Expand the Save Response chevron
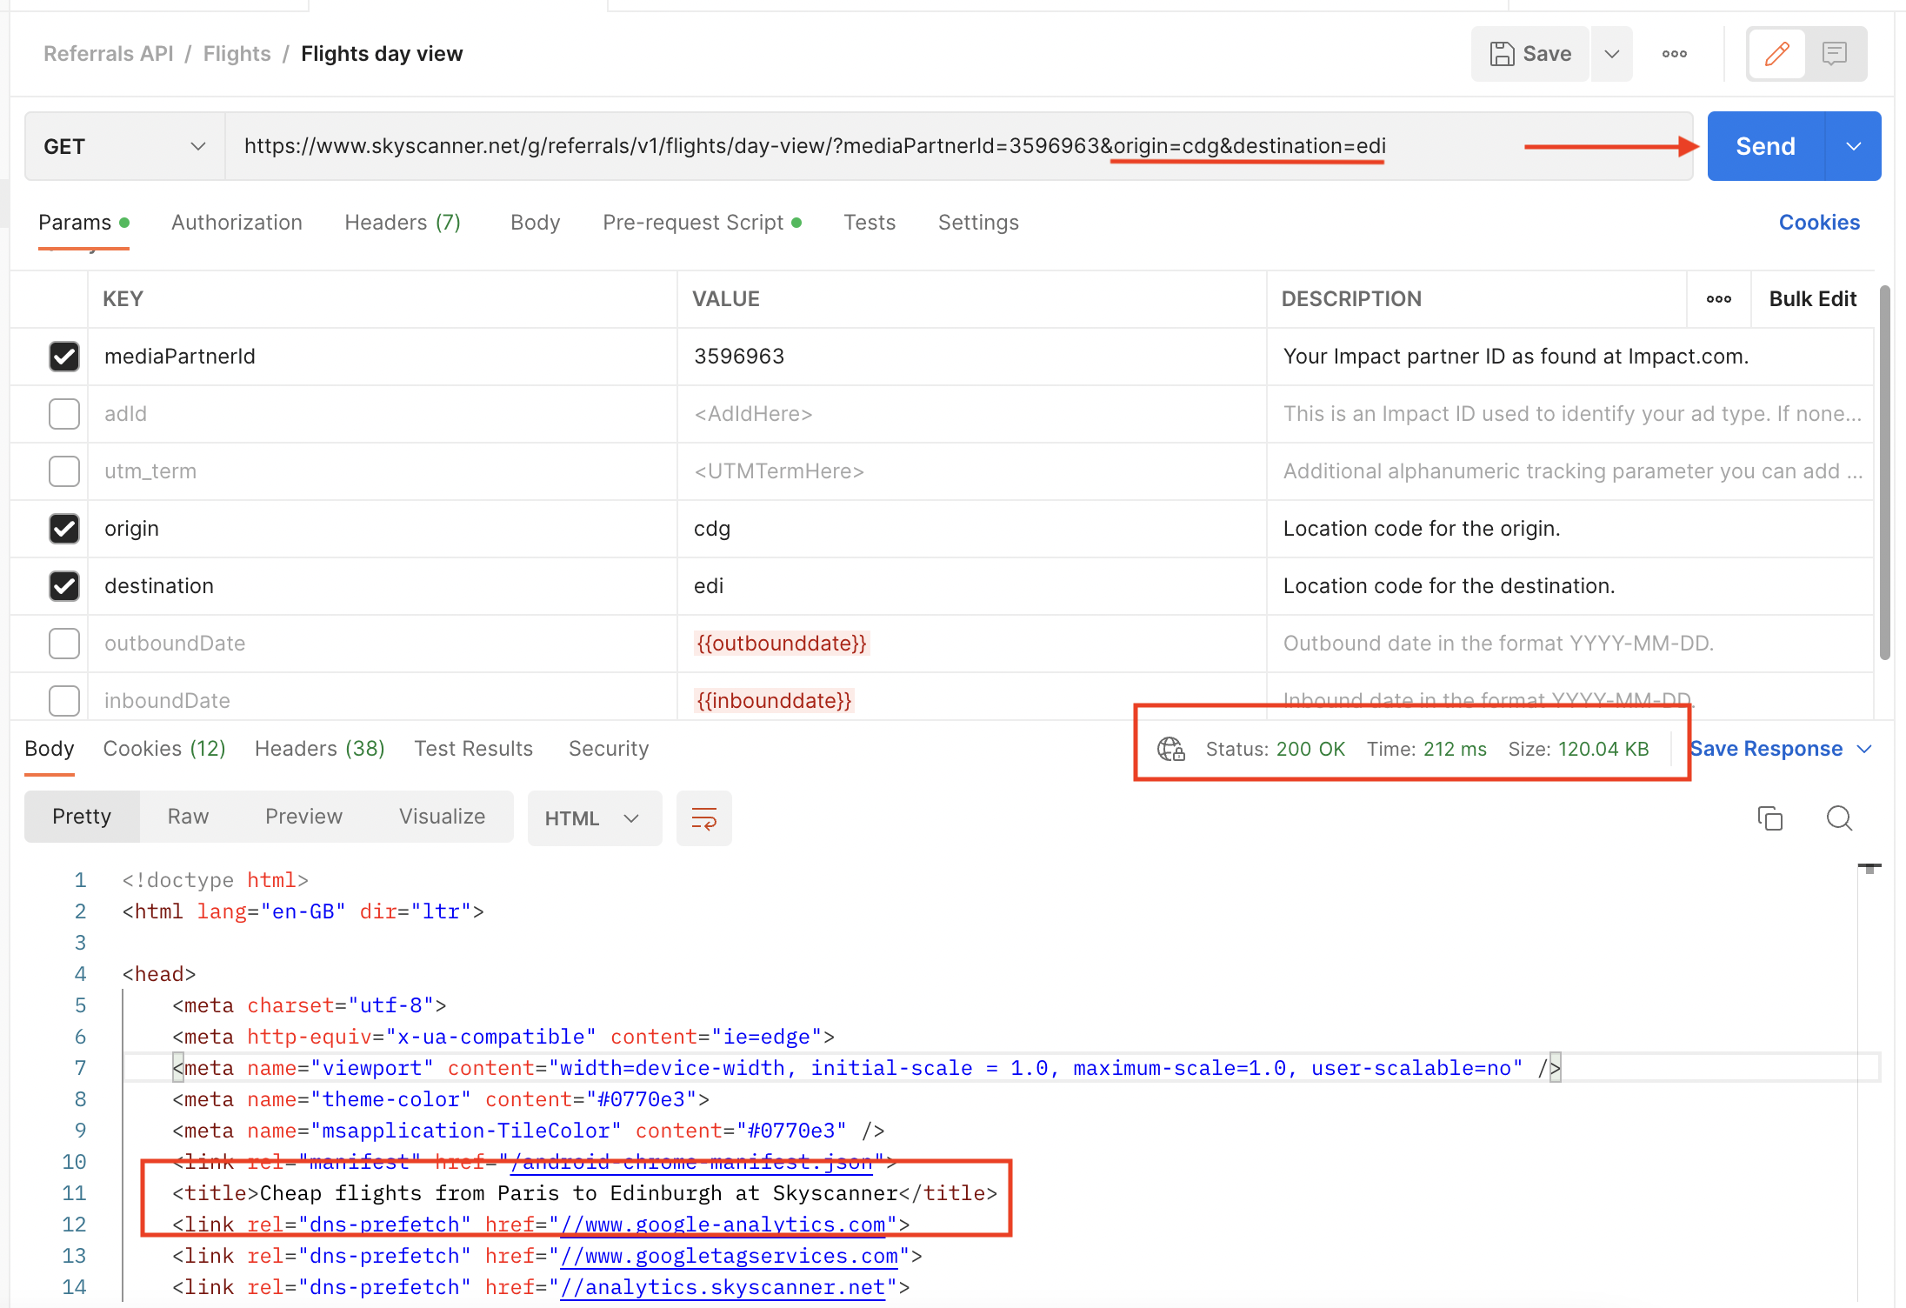The image size is (1906, 1308). click(1864, 749)
